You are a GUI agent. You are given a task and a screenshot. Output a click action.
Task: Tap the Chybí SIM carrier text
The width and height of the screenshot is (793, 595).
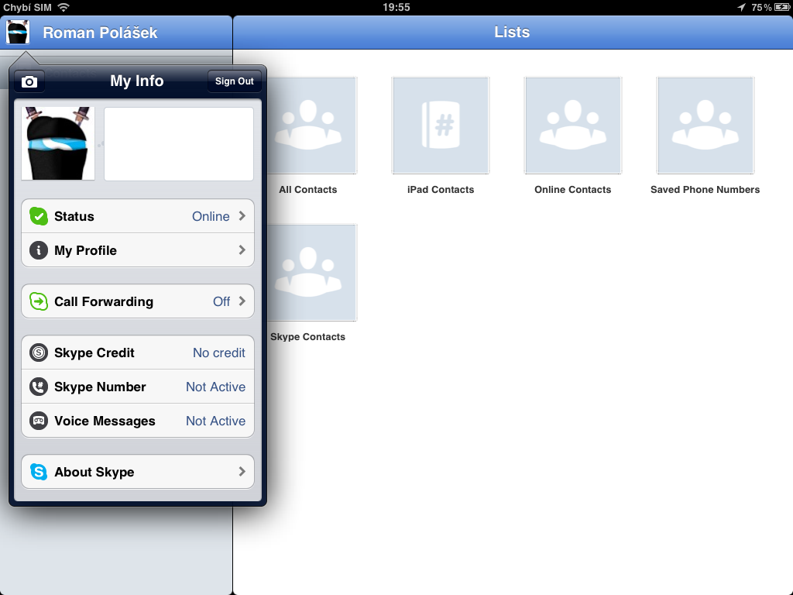coord(27,8)
